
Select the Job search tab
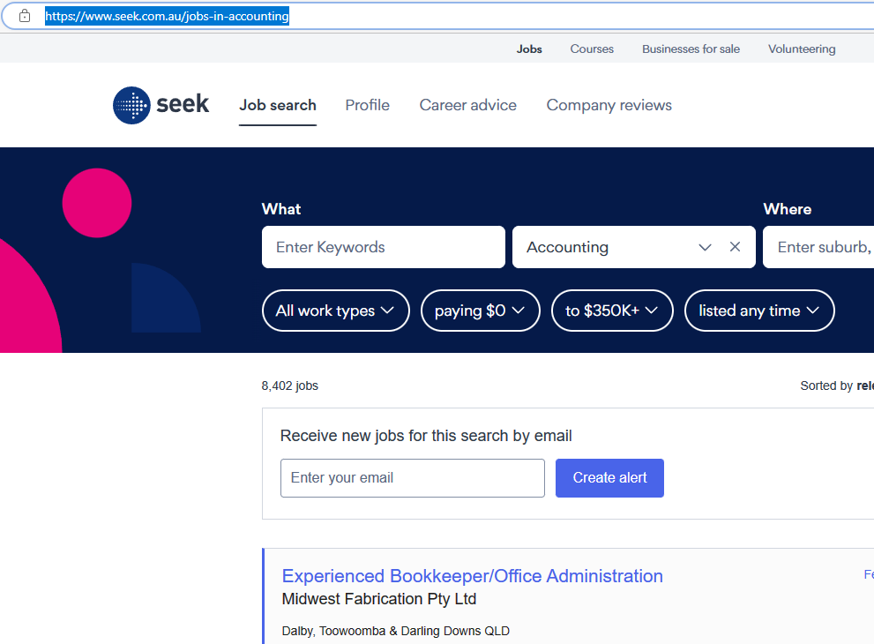pos(278,105)
